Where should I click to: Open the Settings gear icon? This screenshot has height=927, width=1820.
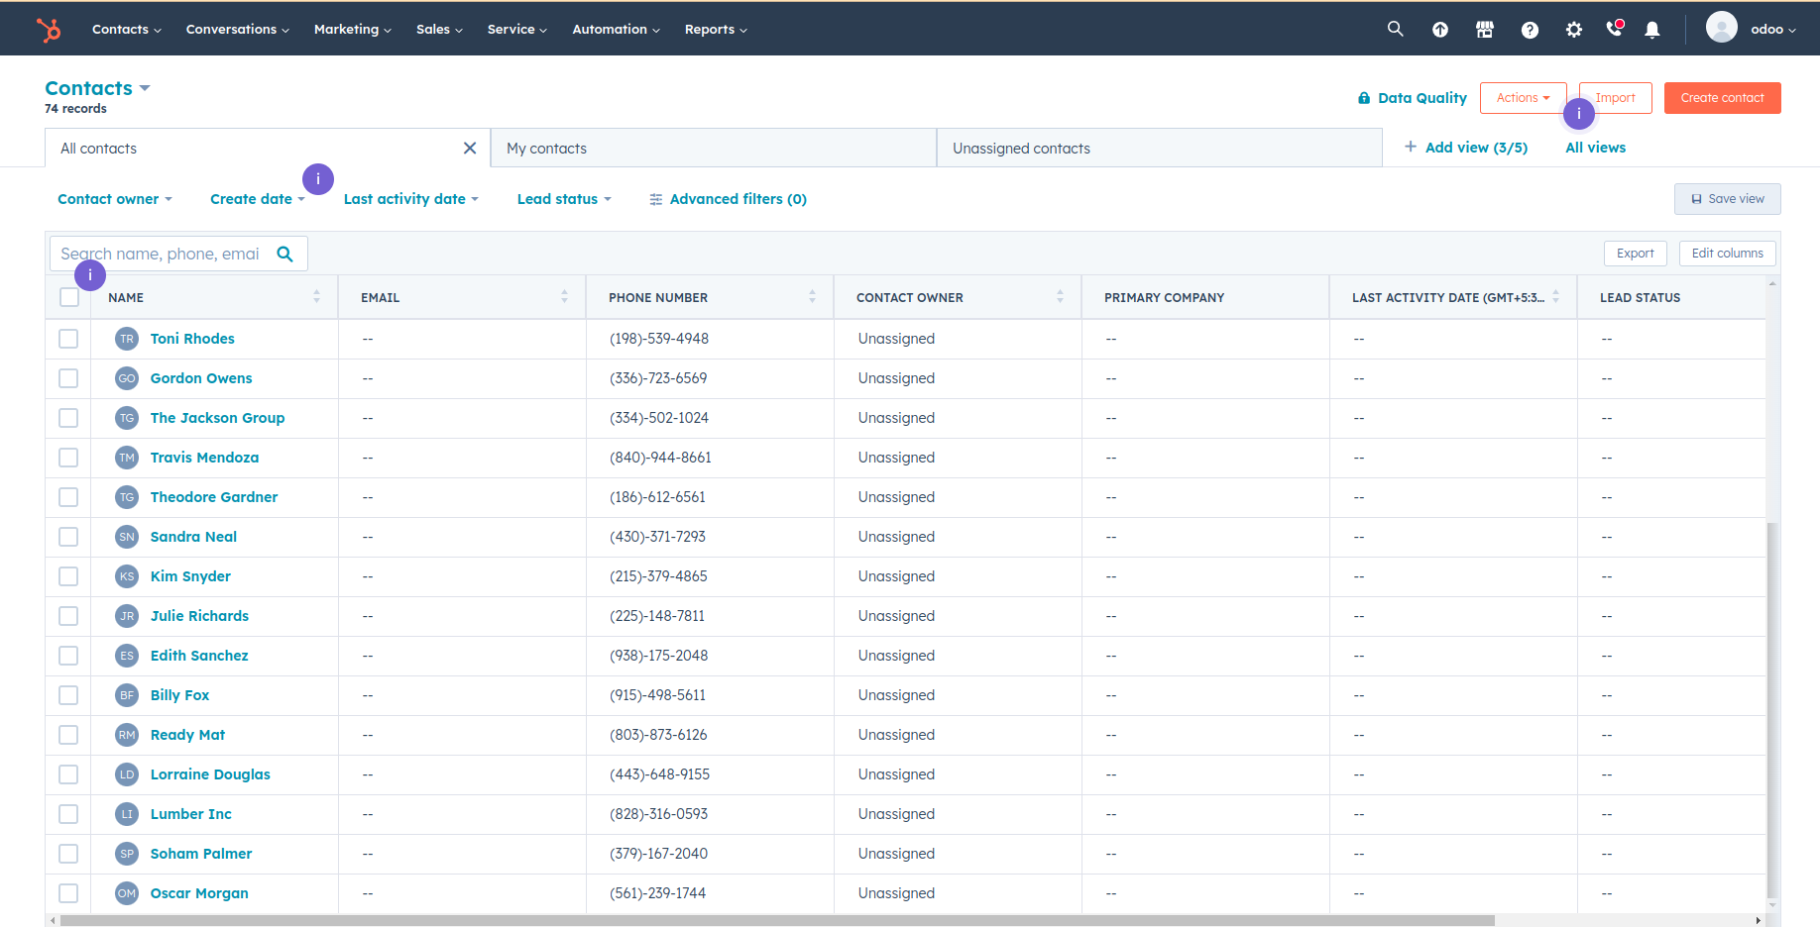(x=1573, y=30)
